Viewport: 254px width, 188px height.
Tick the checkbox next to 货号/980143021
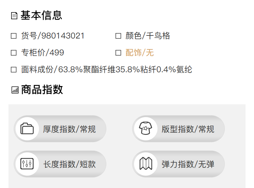14,36
